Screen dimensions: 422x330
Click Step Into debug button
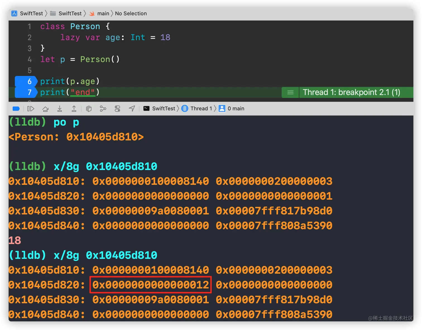[60, 109]
